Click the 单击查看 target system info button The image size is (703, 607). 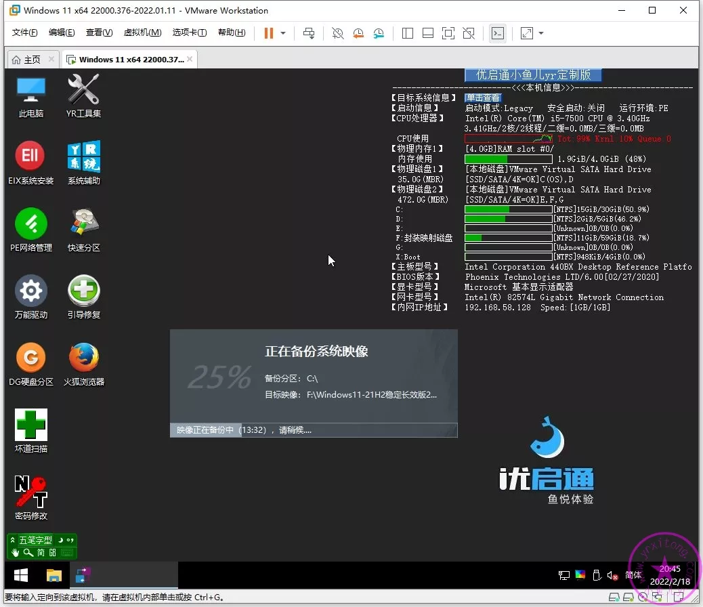point(483,98)
